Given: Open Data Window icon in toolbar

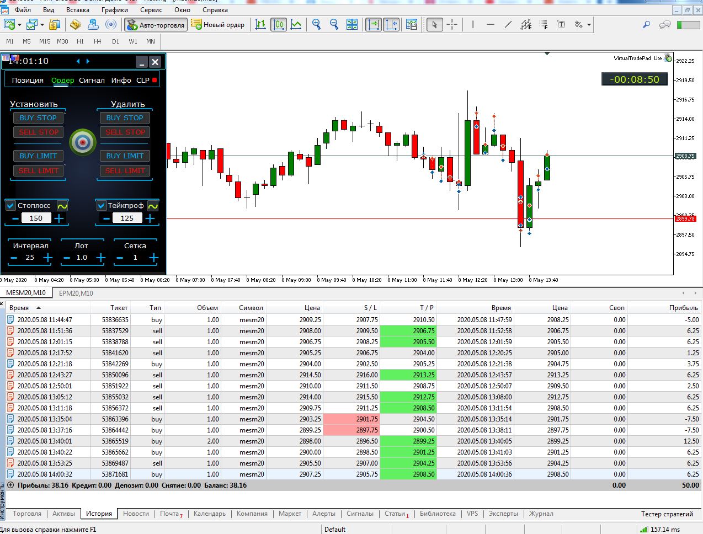Looking at the screenshot, I should (76, 24).
